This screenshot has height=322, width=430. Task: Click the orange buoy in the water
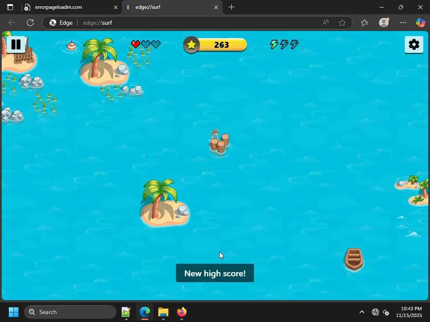point(71,45)
